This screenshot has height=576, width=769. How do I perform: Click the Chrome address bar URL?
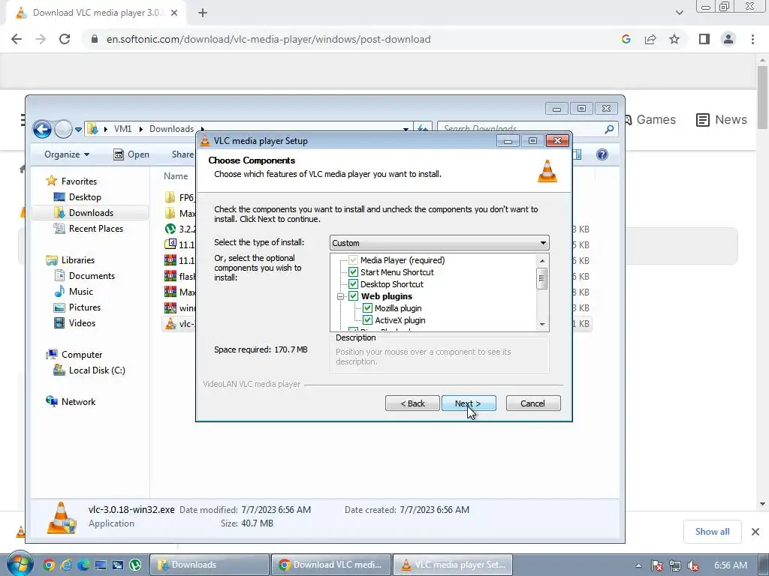point(268,39)
